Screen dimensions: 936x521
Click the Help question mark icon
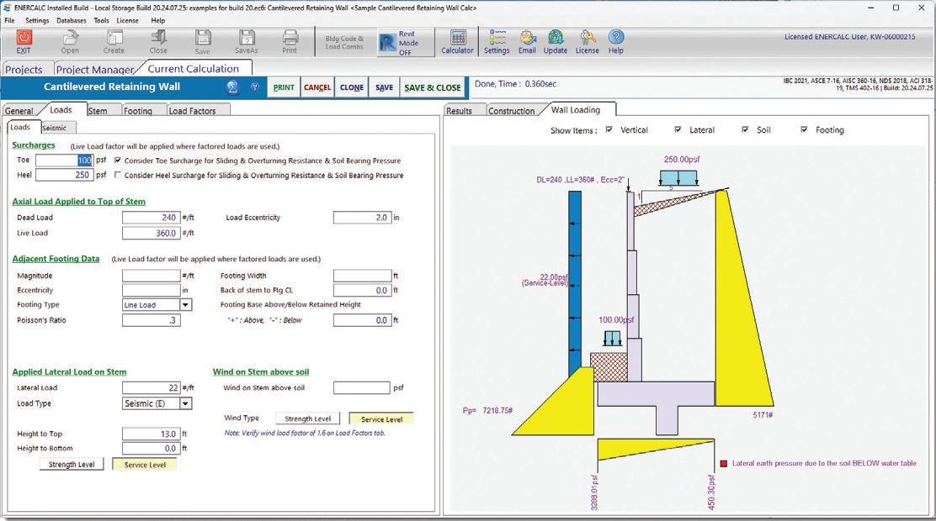[x=616, y=42]
